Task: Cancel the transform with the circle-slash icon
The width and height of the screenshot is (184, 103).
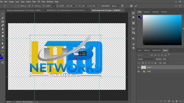Action: [131, 6]
